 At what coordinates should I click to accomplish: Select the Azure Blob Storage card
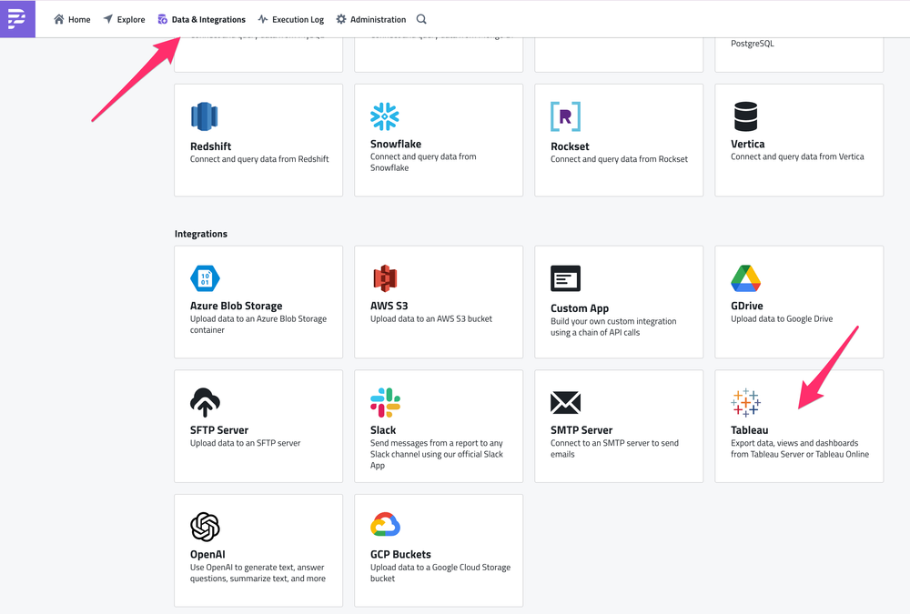[258, 301]
